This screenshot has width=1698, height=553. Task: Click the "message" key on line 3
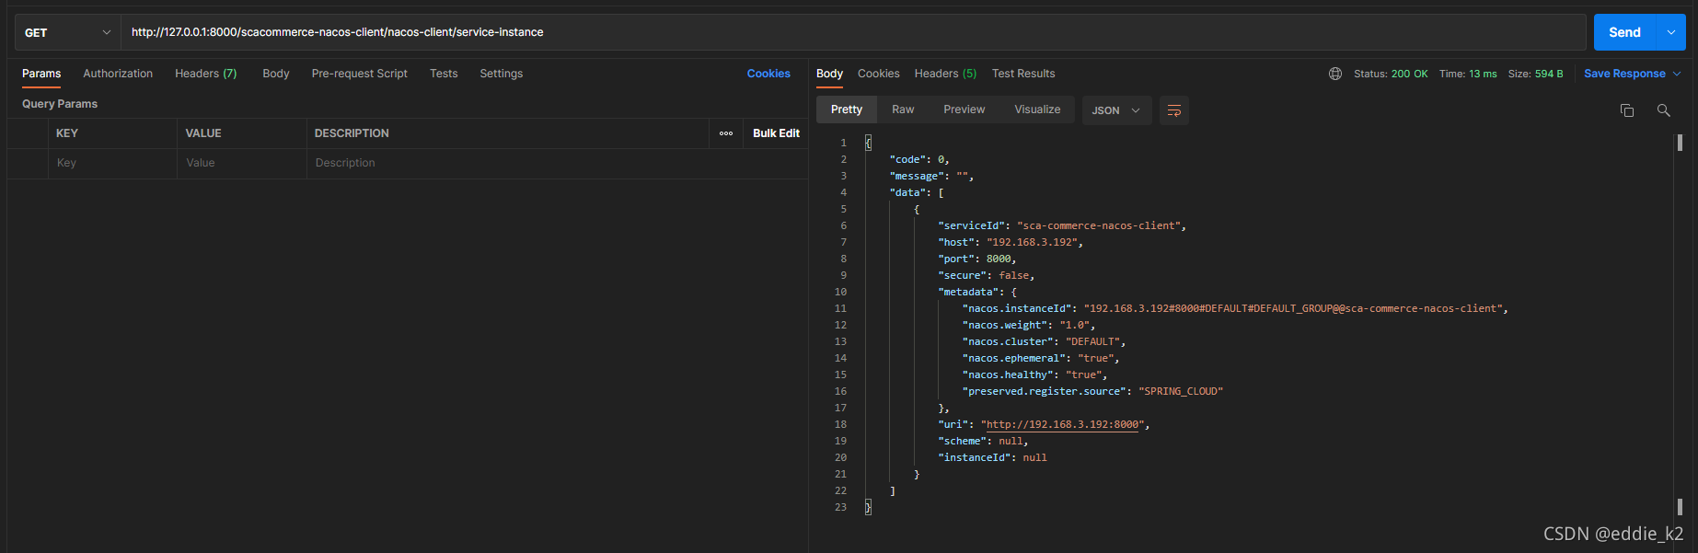tap(917, 176)
